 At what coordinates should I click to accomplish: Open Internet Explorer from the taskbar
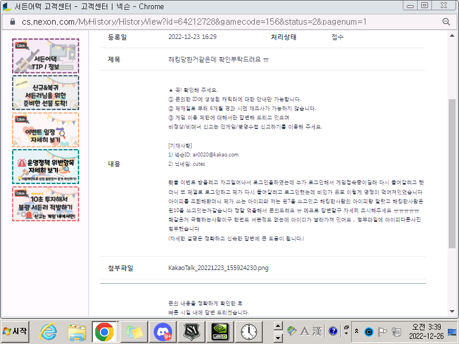coord(49,331)
